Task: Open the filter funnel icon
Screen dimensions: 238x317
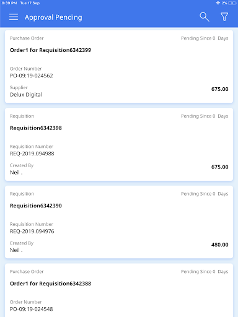Action: click(224, 17)
